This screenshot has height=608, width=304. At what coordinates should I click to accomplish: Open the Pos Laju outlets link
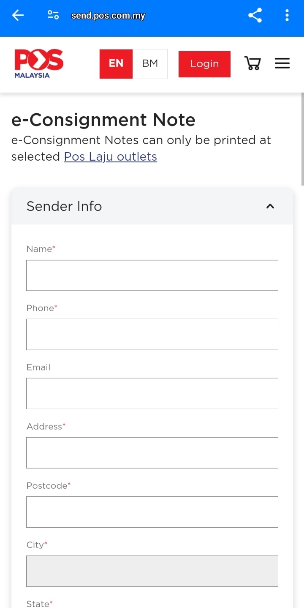pyautogui.click(x=110, y=157)
